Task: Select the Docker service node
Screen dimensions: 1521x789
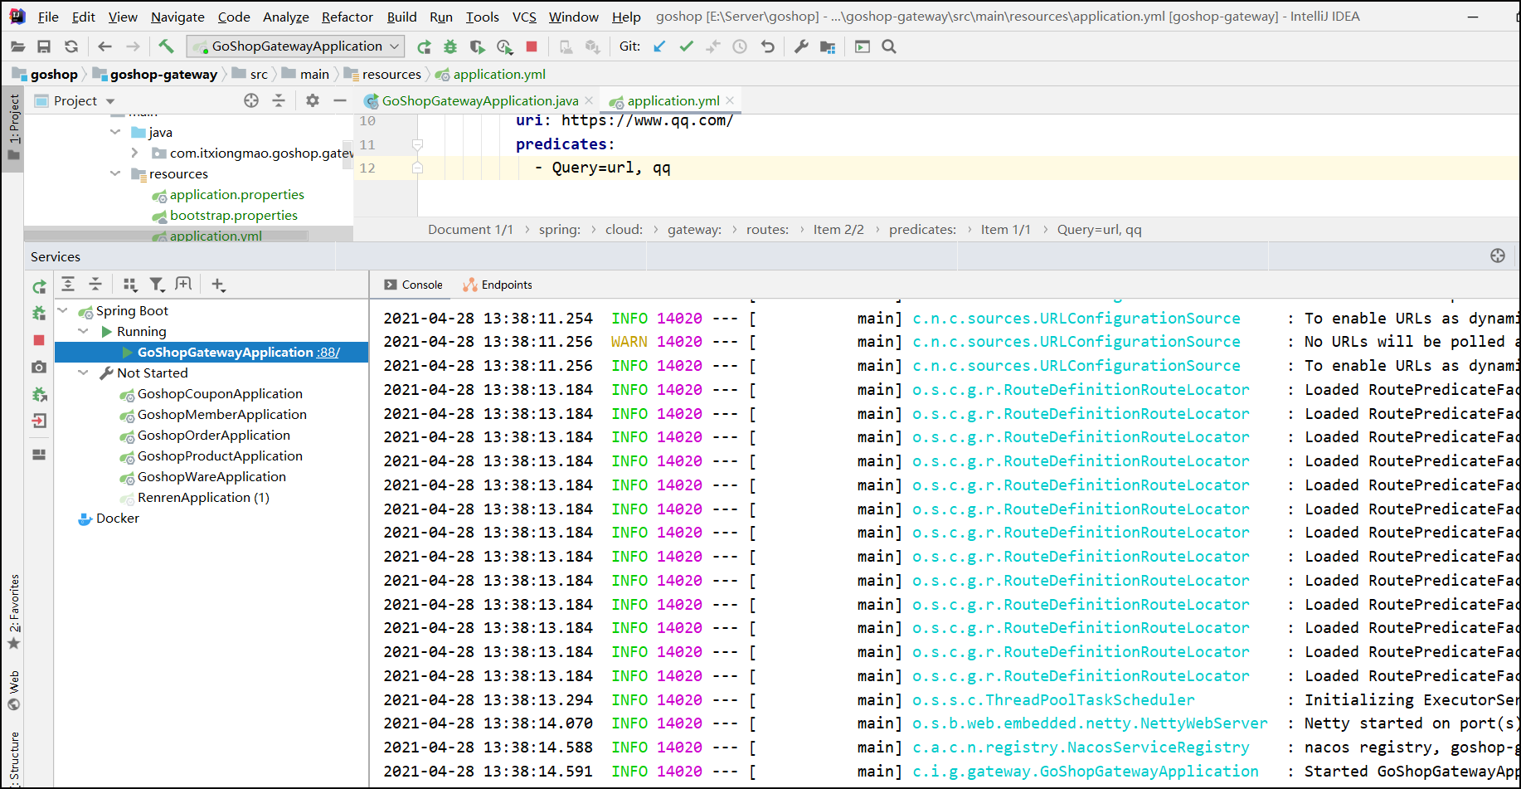Action: (117, 518)
